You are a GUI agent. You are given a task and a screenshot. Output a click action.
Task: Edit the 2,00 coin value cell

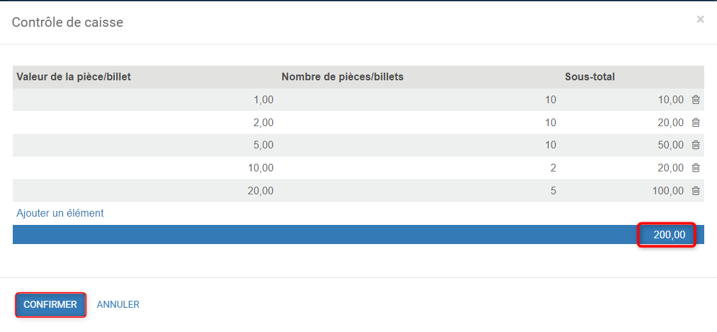coord(145,122)
